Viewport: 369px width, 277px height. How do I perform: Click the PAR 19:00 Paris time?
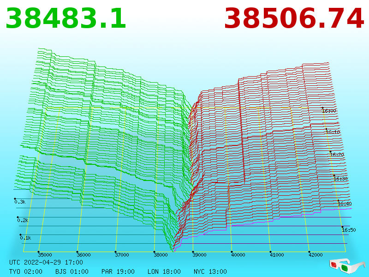point(118,271)
